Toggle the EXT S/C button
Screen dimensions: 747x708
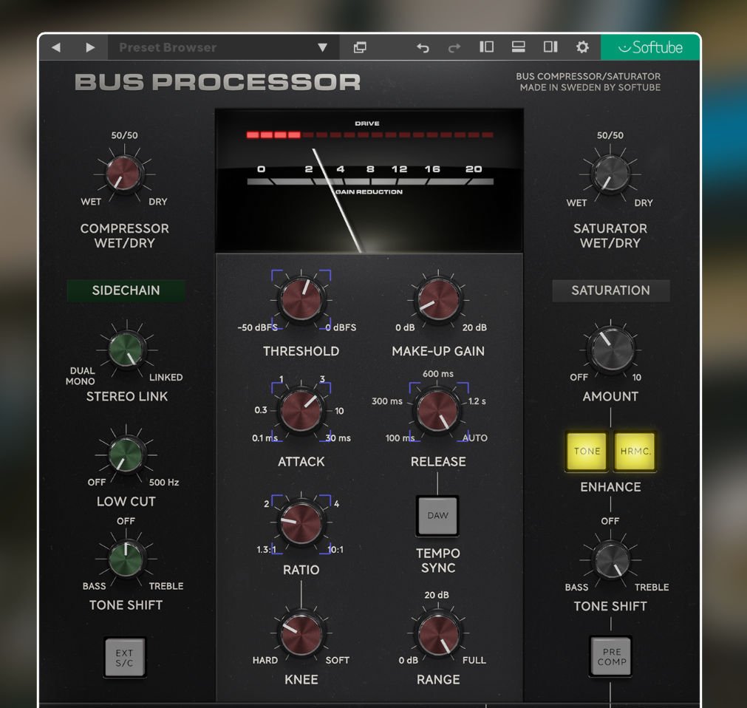point(124,658)
